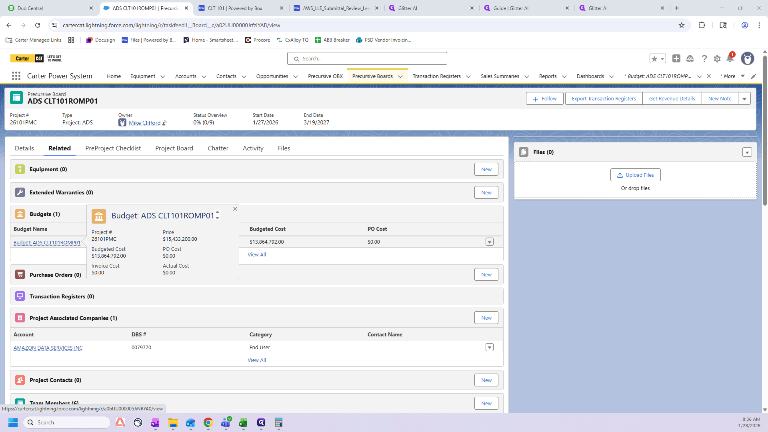
Task: Click the Guidance Center trailhead icon
Action: (690, 59)
